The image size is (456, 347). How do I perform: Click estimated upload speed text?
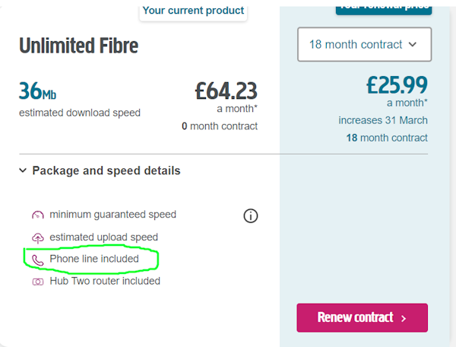coord(103,237)
